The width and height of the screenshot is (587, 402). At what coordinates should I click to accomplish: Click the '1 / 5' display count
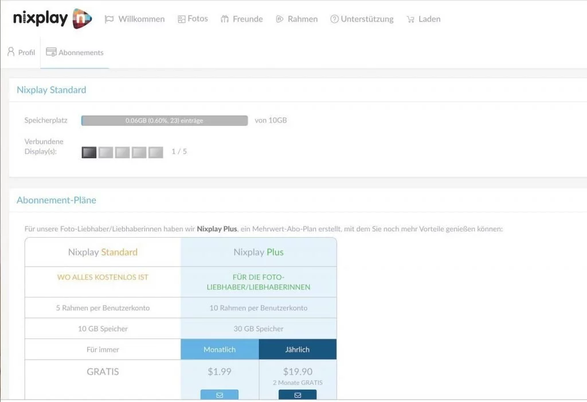[179, 151]
